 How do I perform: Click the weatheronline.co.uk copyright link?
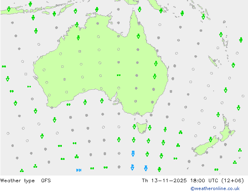coord(215,188)
